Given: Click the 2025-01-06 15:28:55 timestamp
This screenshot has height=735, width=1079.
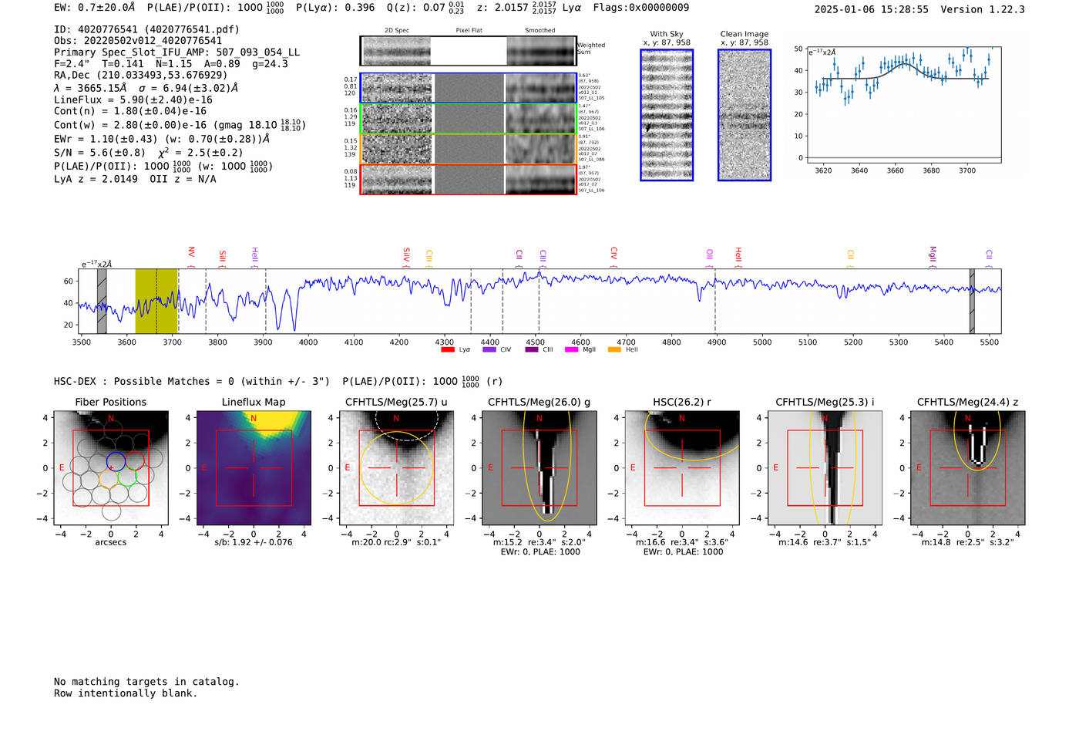Looking at the screenshot, I should (x=871, y=9).
